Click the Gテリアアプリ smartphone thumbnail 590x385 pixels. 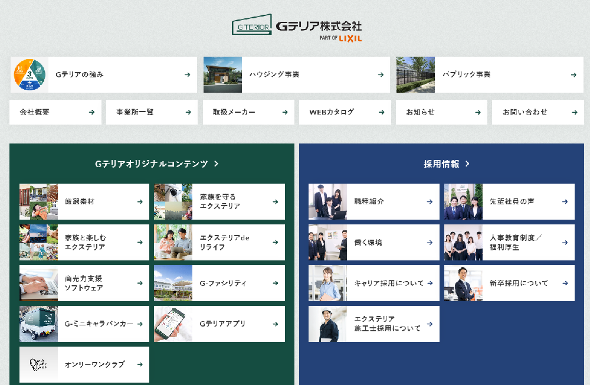tap(173, 324)
